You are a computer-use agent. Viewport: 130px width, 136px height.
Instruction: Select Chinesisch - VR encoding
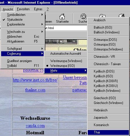click(108, 57)
